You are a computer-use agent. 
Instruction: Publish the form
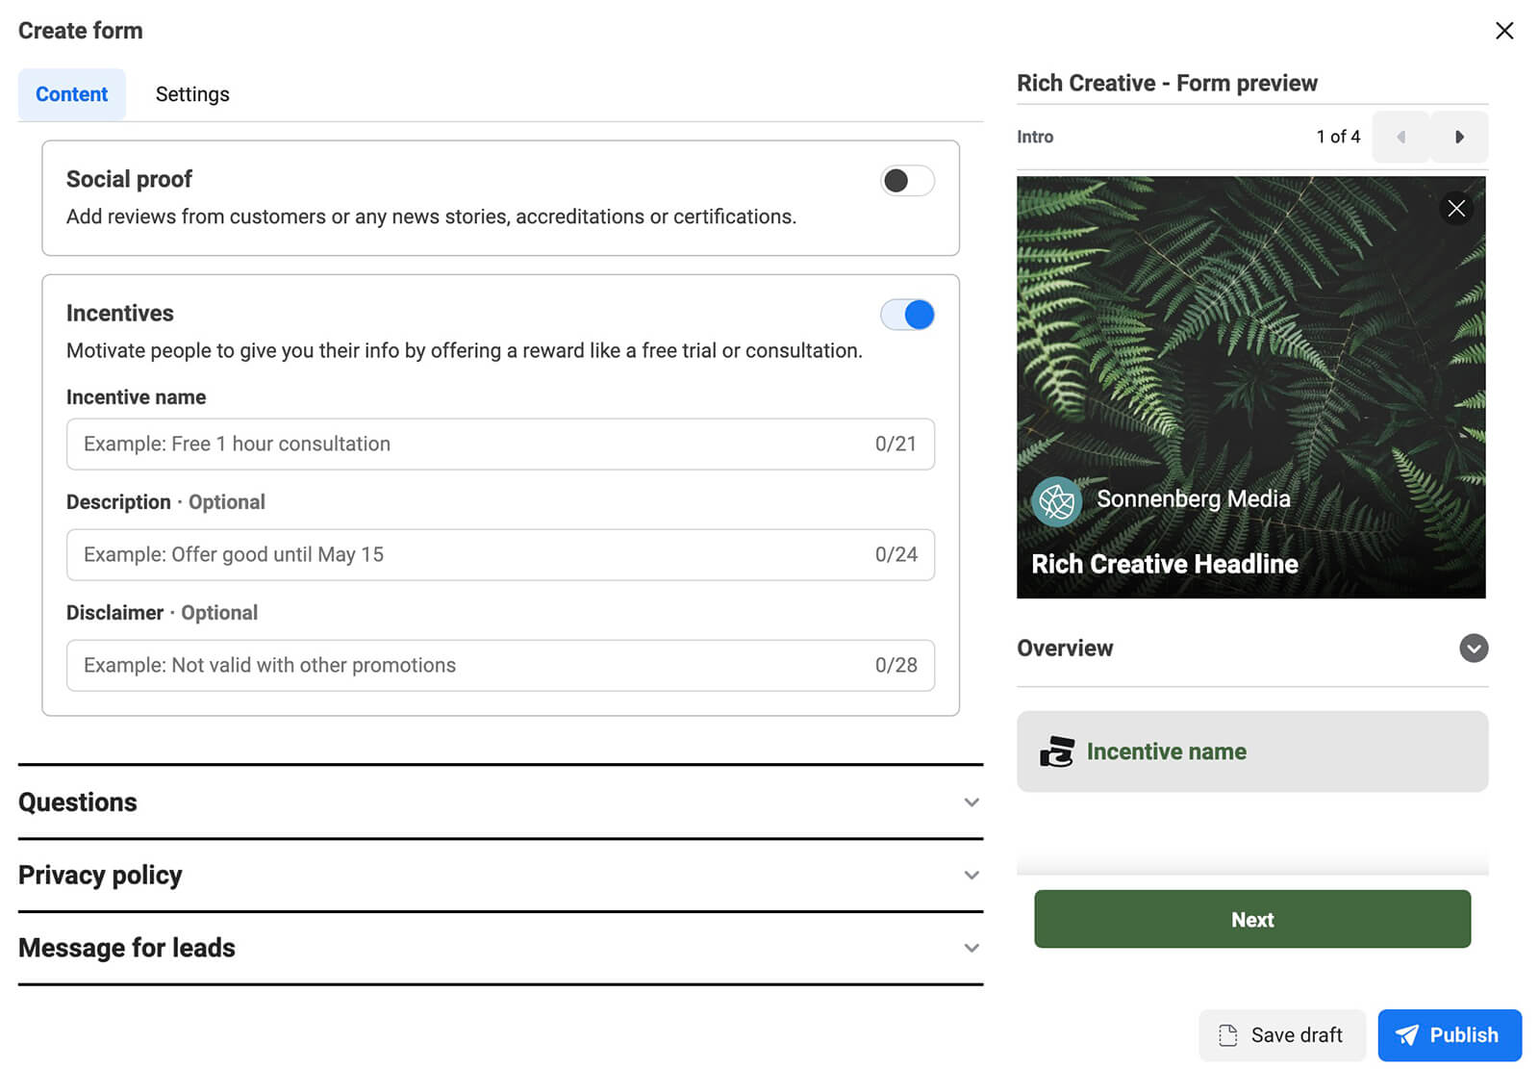[1450, 1035]
